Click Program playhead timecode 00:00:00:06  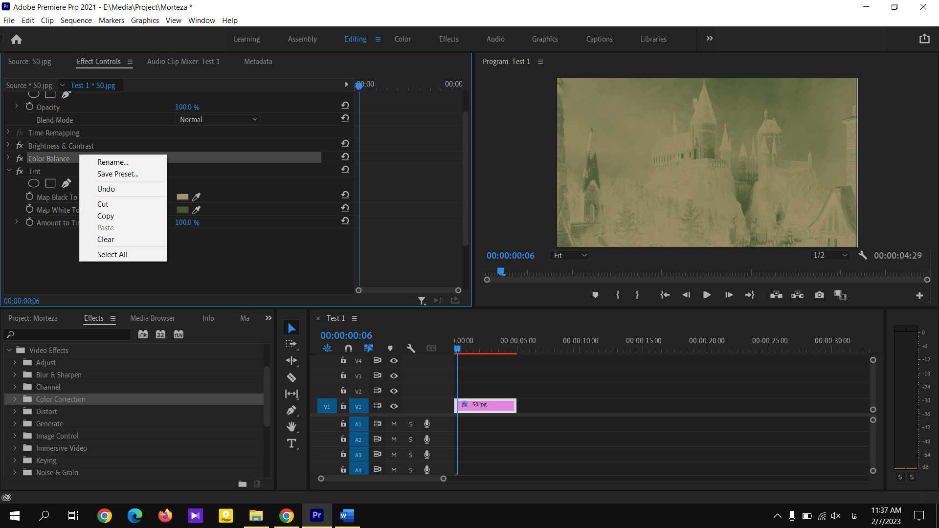point(510,256)
